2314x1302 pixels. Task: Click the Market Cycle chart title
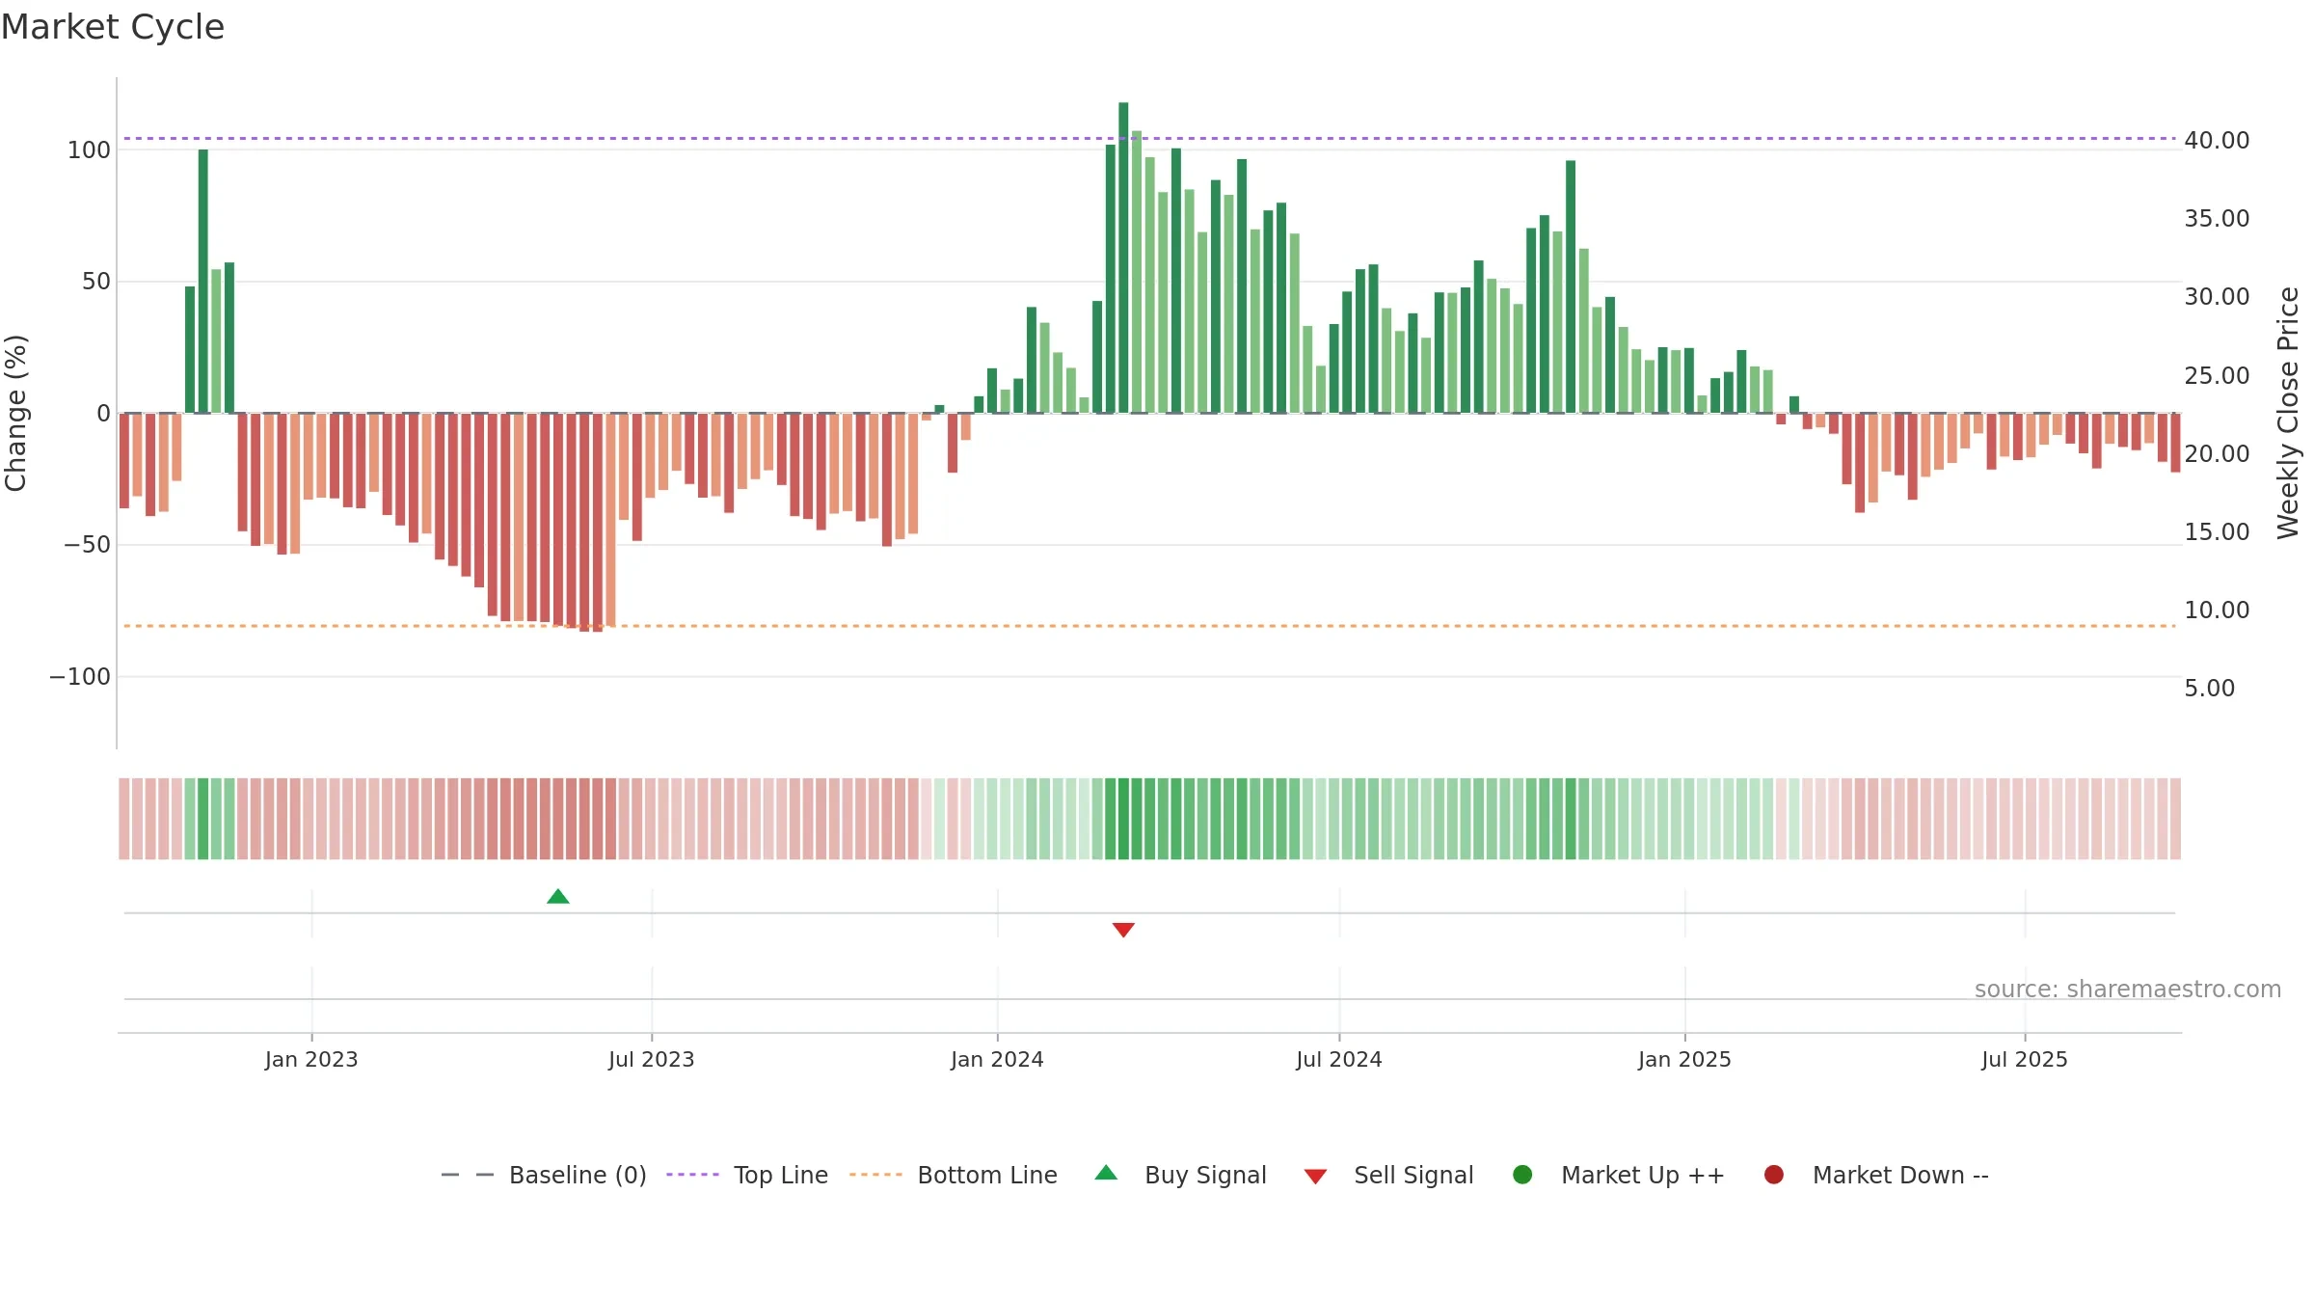tap(113, 27)
